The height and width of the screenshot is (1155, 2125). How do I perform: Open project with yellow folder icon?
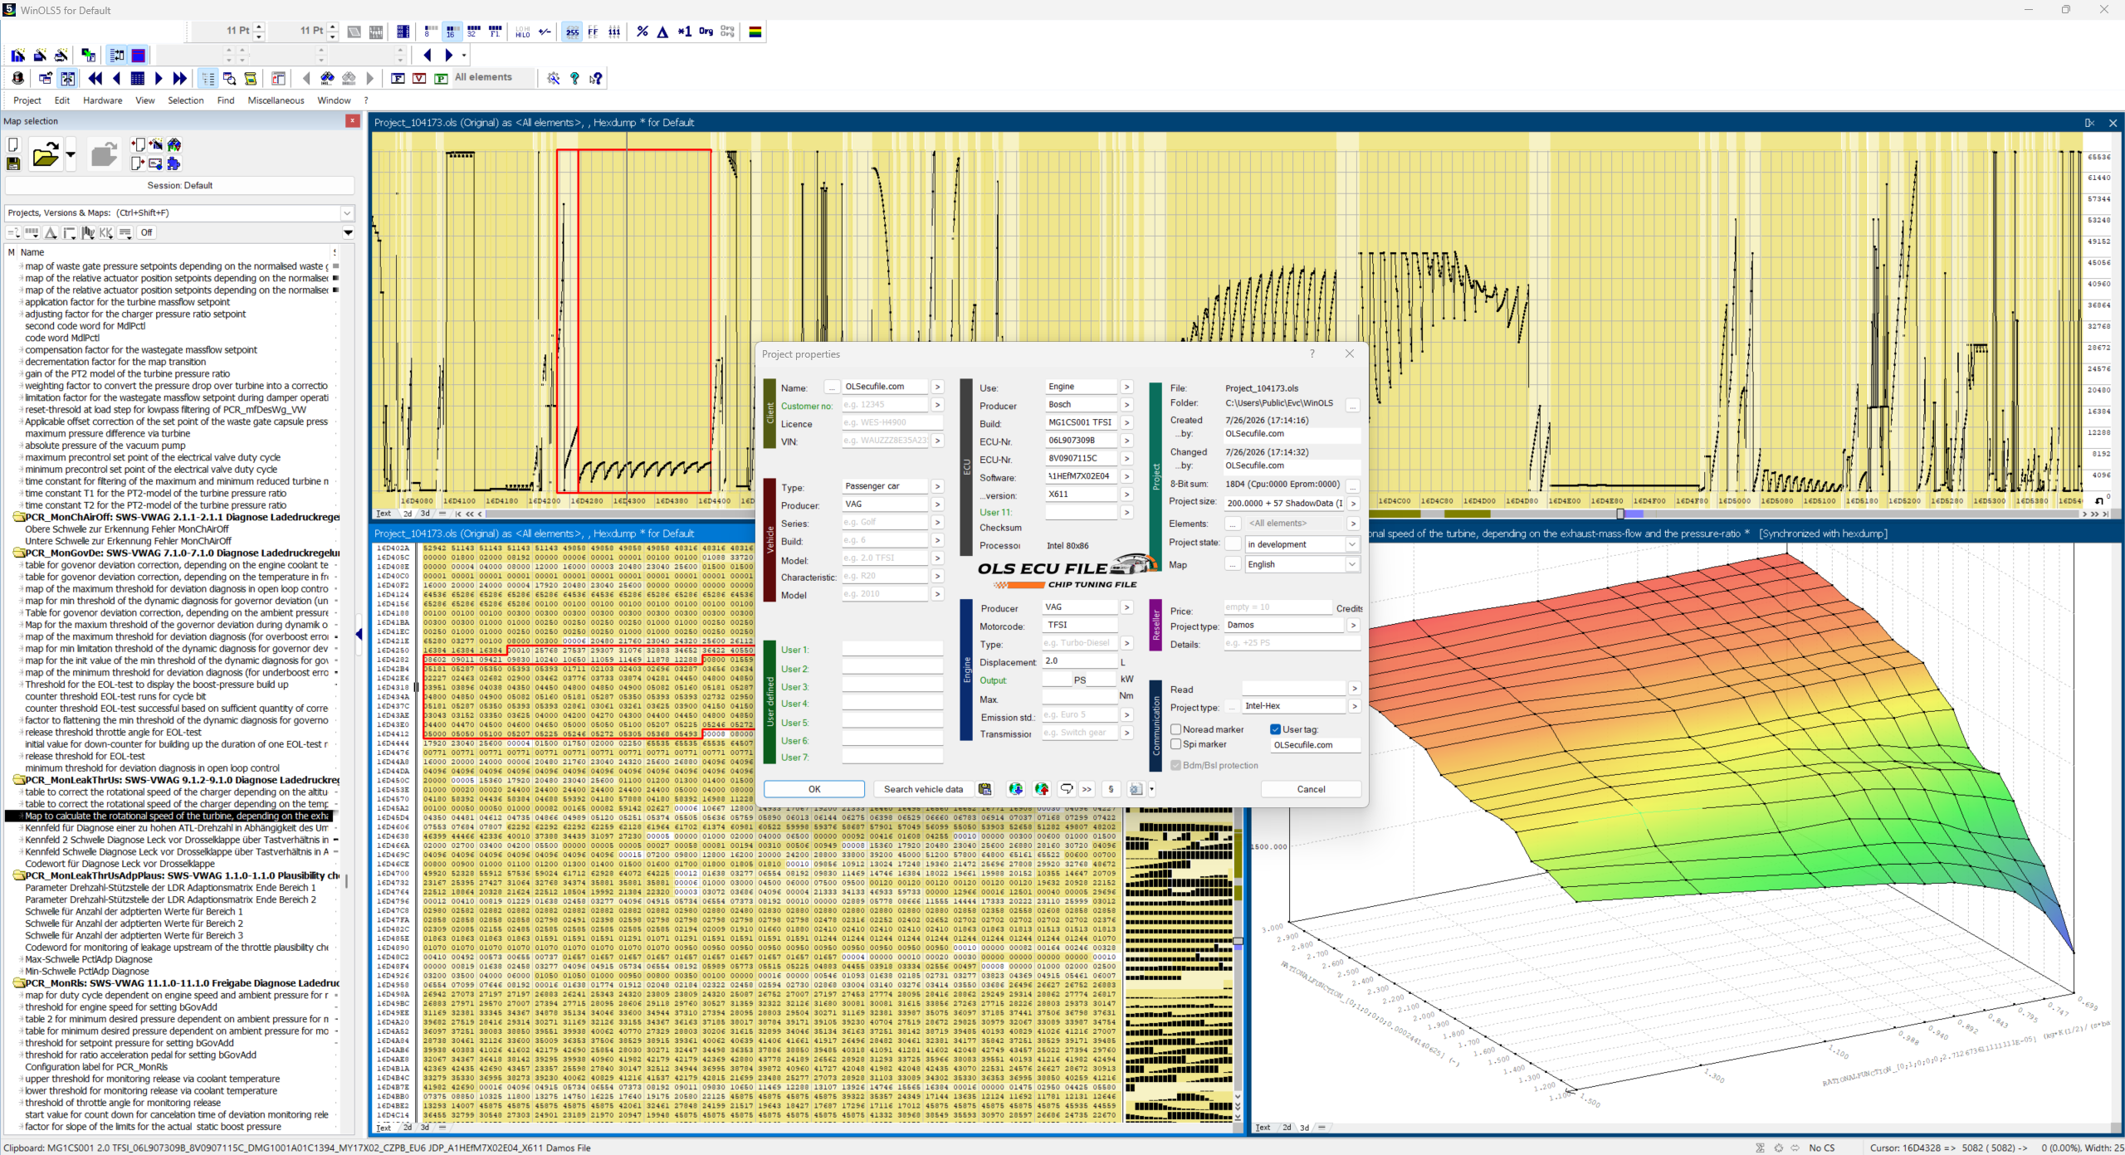45,155
